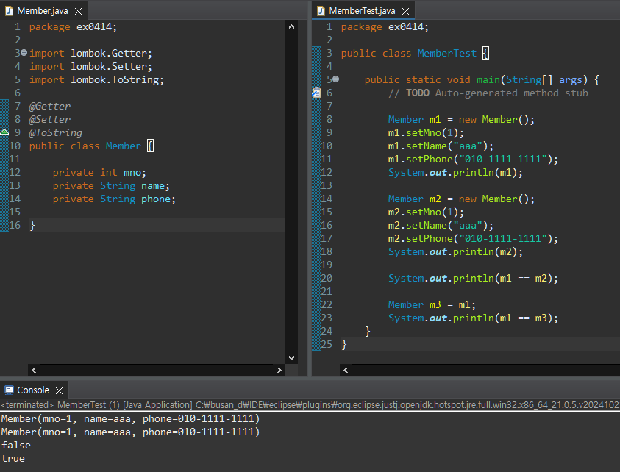The image size is (620, 472).
Task: Click the scroll down arrow in Member.java editor
Action: point(291,358)
